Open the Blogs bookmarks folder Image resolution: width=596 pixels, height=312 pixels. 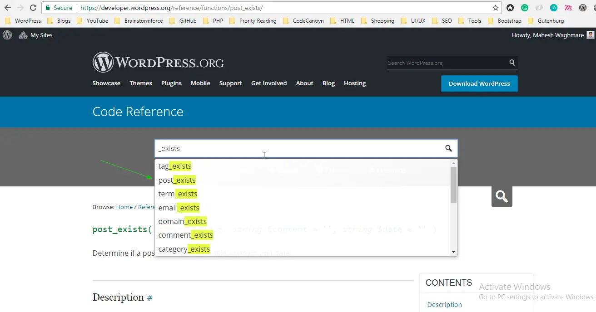pyautogui.click(x=59, y=20)
